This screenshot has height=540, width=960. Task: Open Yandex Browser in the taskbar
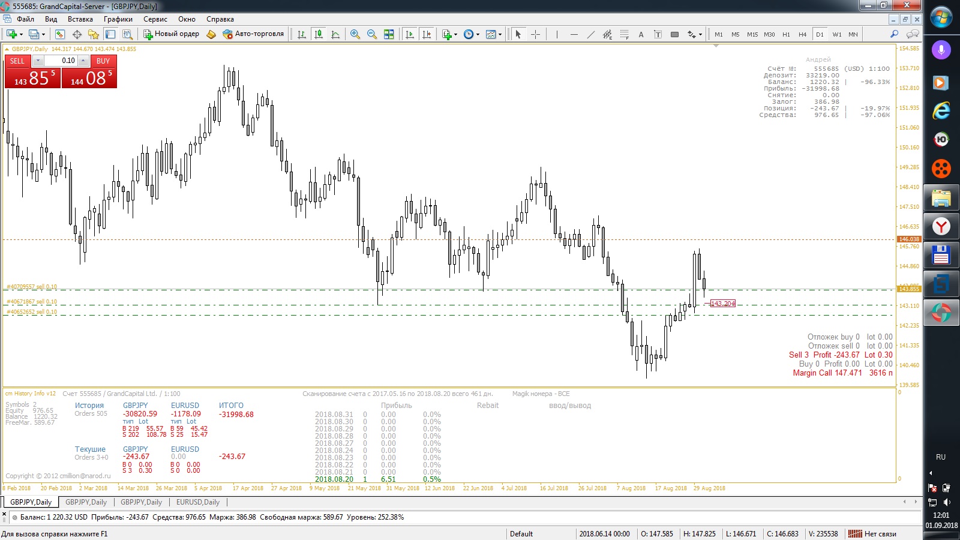pos(941,226)
